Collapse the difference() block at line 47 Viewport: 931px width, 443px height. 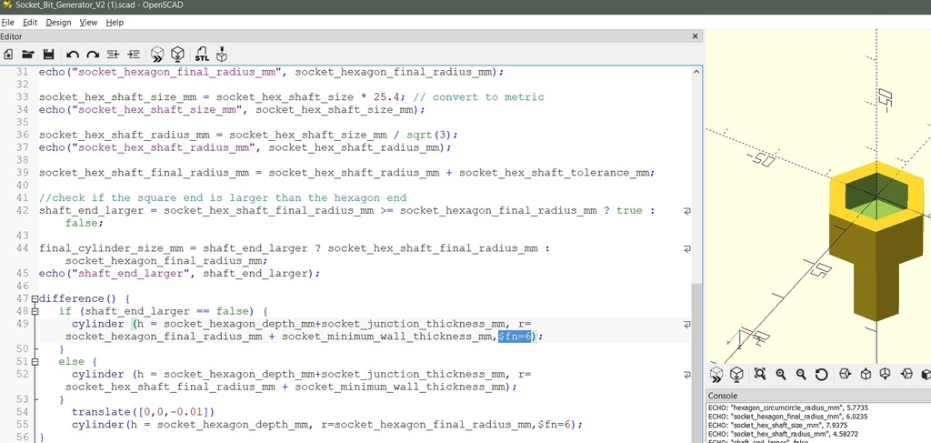35,298
